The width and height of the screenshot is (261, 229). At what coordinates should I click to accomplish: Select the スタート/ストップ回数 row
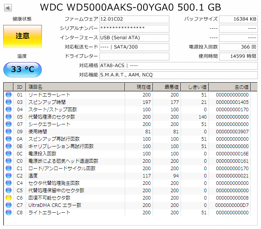click(127, 109)
